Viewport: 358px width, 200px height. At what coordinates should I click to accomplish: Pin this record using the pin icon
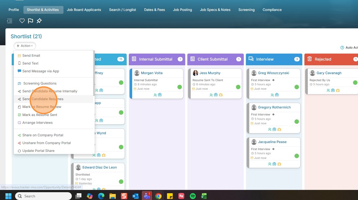[39, 21]
